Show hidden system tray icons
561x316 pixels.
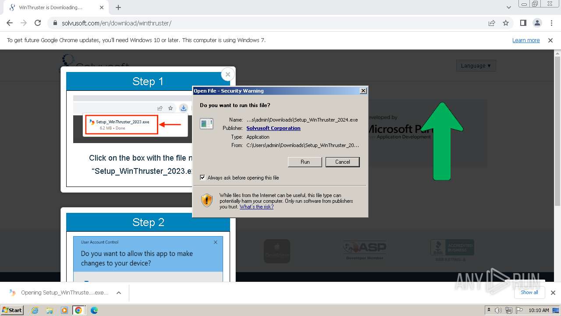tap(489, 310)
